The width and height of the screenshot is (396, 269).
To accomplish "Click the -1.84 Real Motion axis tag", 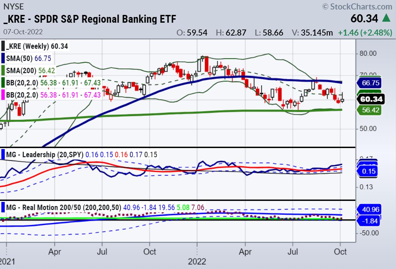I will (x=370, y=221).
